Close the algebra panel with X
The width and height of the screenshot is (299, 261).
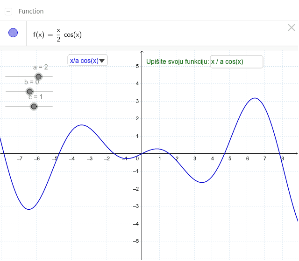(x=292, y=28)
